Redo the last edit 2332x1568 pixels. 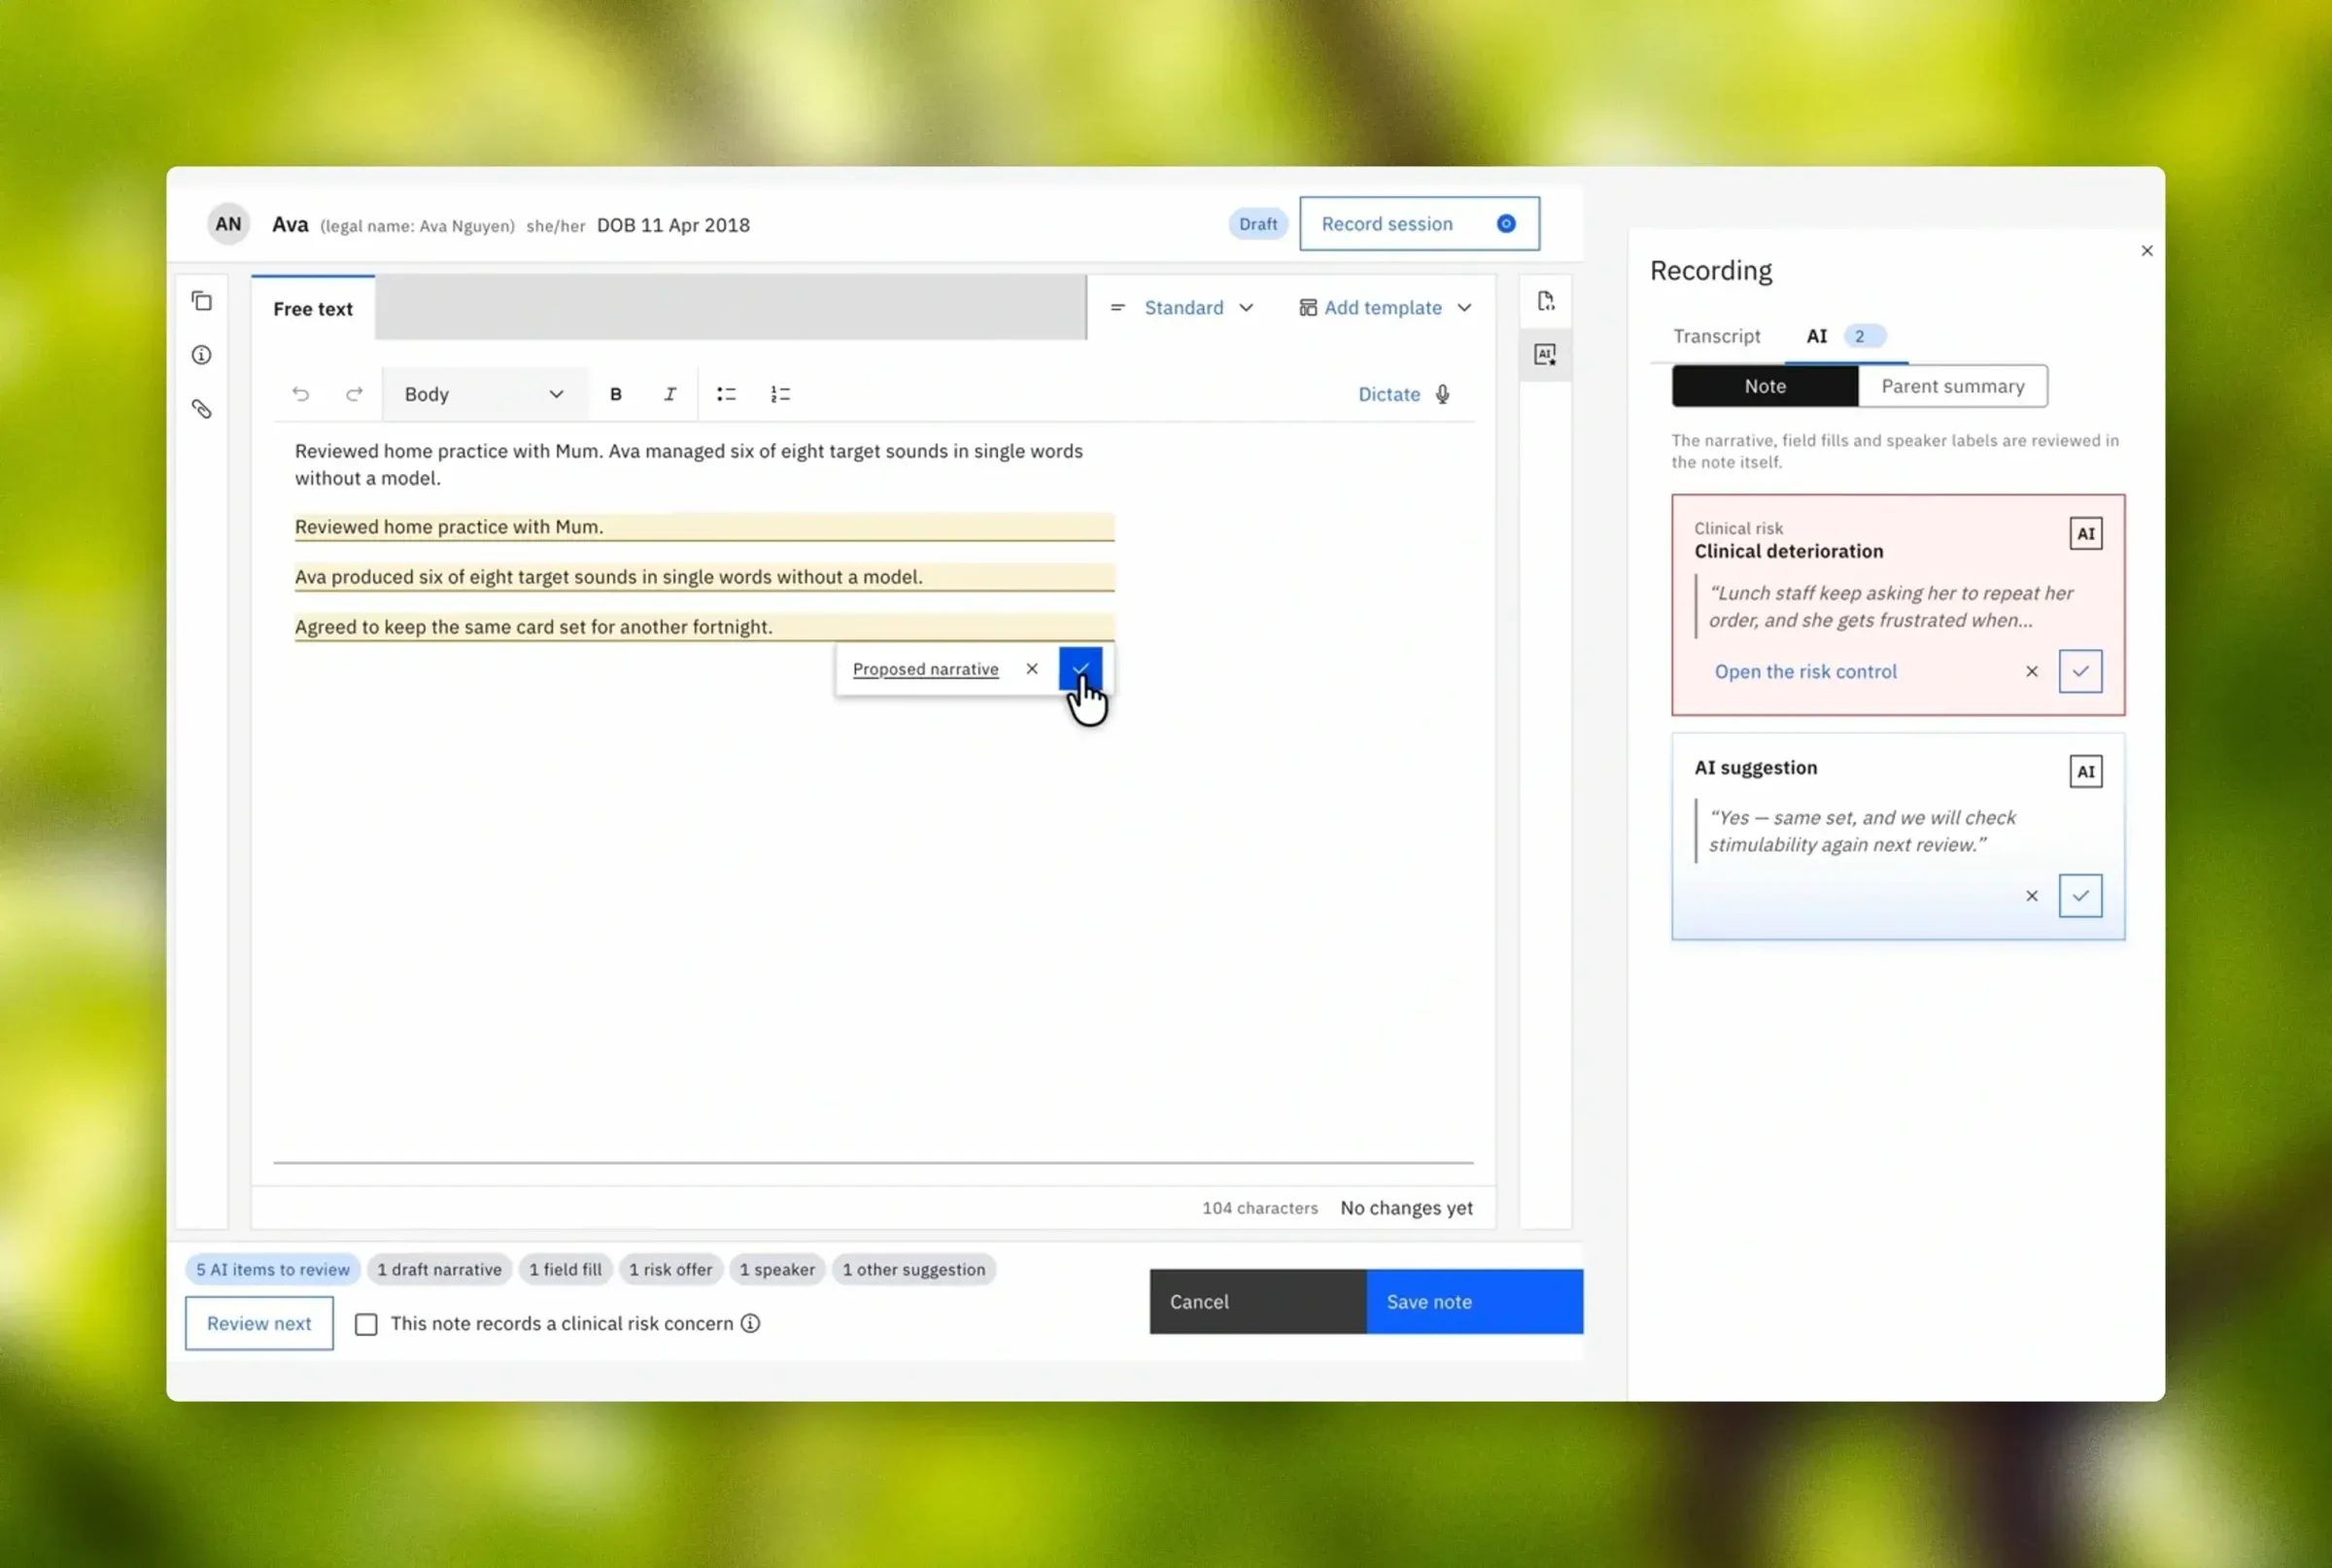pos(354,394)
